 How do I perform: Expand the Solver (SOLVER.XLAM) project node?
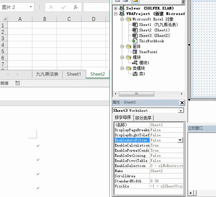coord(115,8)
